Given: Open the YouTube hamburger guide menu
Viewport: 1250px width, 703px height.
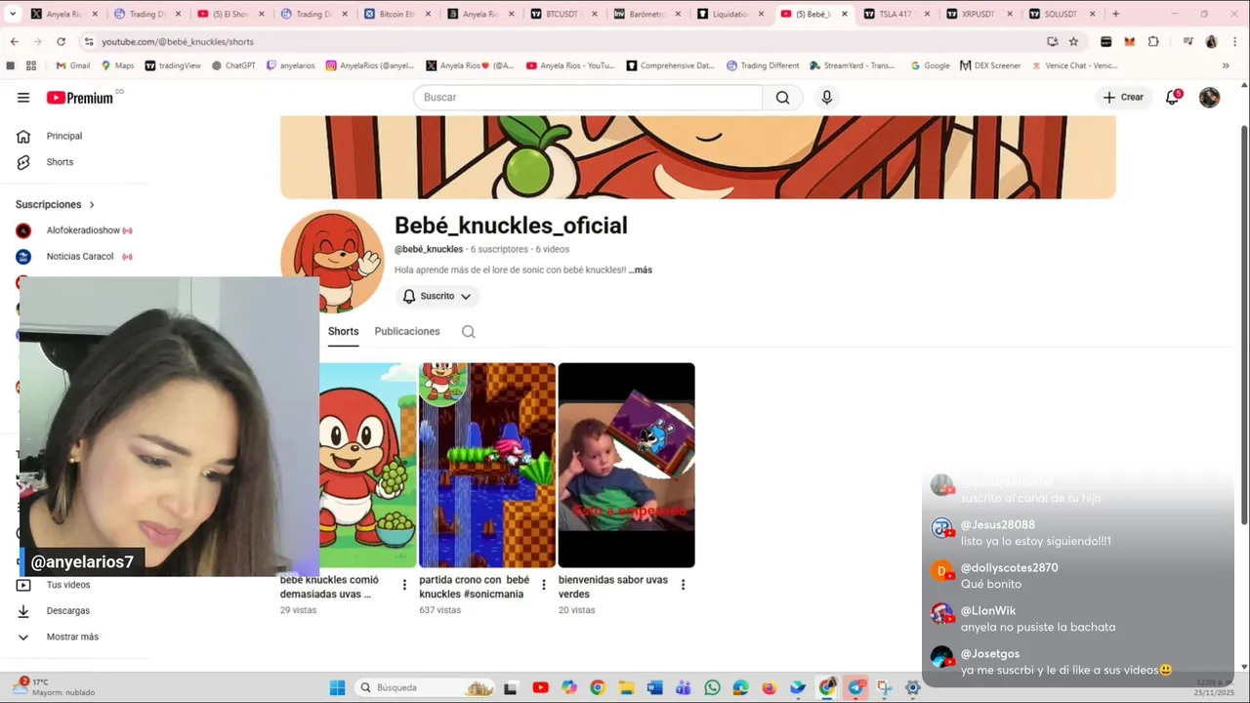Looking at the screenshot, I should [x=23, y=98].
